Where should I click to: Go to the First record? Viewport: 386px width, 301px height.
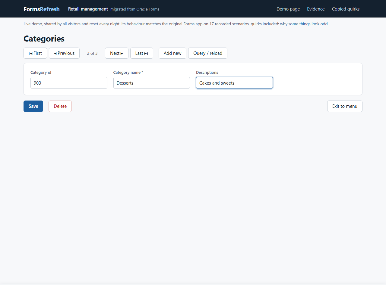point(35,53)
